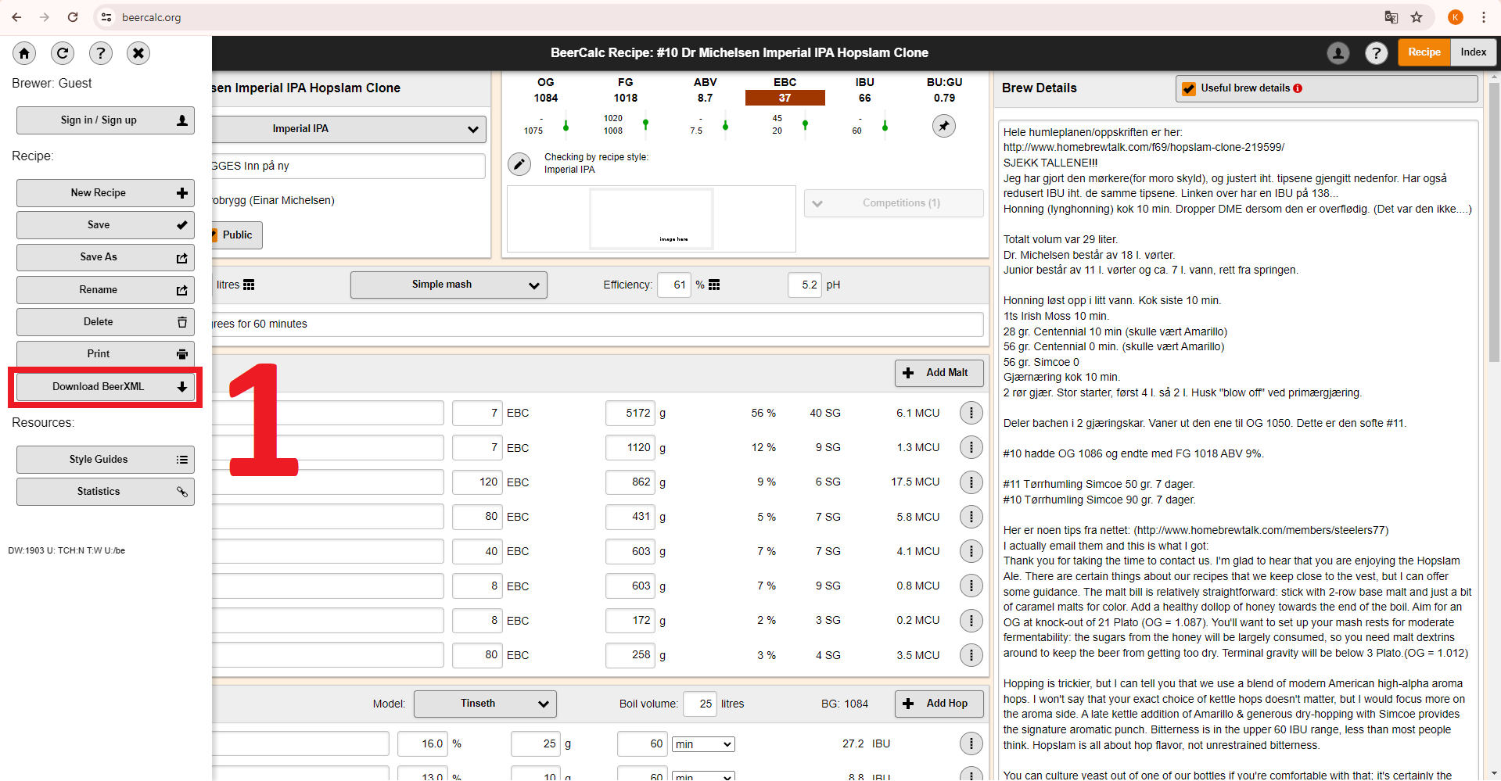Click the pencil icon for style checking

(x=519, y=164)
